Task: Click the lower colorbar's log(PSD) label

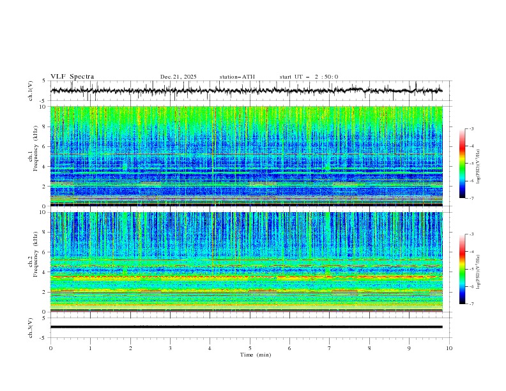Action: pyautogui.click(x=479, y=272)
